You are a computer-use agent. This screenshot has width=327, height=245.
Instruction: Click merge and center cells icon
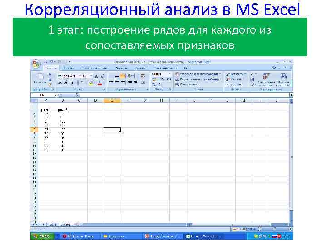pyautogui.click(x=143, y=83)
